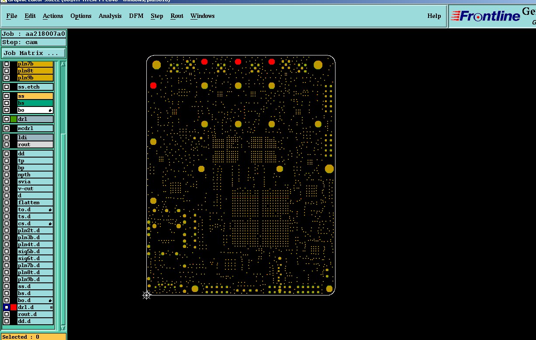Select the dd layer name
Image resolution: width=536 pixels, height=340 pixels.
35,154
